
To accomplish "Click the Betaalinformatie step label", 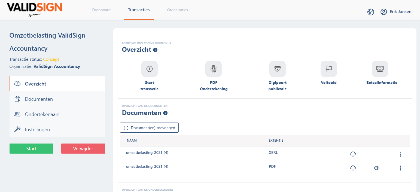I will point(382,83).
